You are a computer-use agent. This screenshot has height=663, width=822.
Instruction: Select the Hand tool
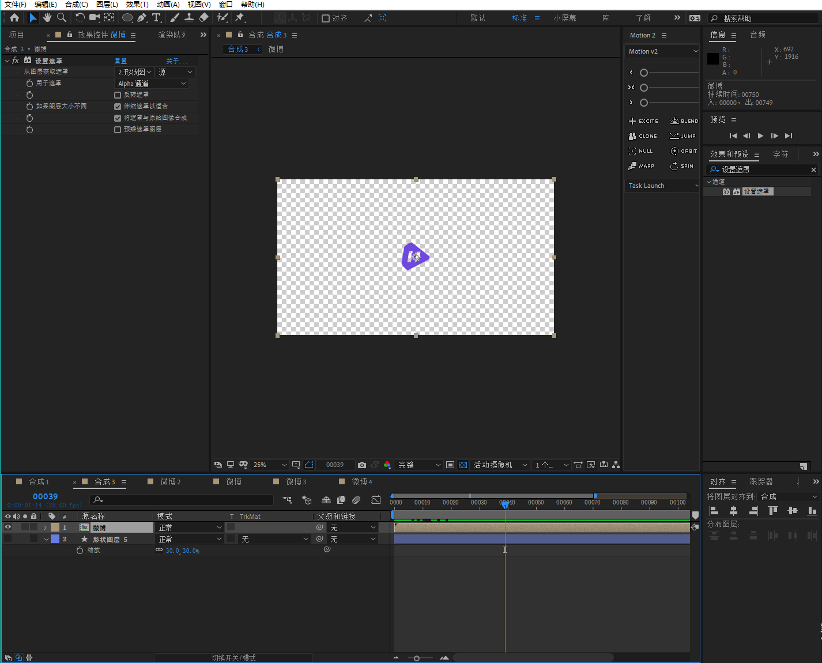(47, 18)
